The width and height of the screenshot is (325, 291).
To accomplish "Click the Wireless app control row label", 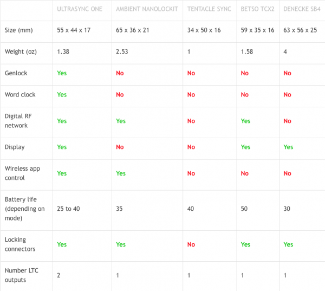I will (22, 173).
